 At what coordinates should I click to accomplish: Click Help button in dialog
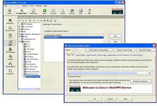tap(125, 99)
